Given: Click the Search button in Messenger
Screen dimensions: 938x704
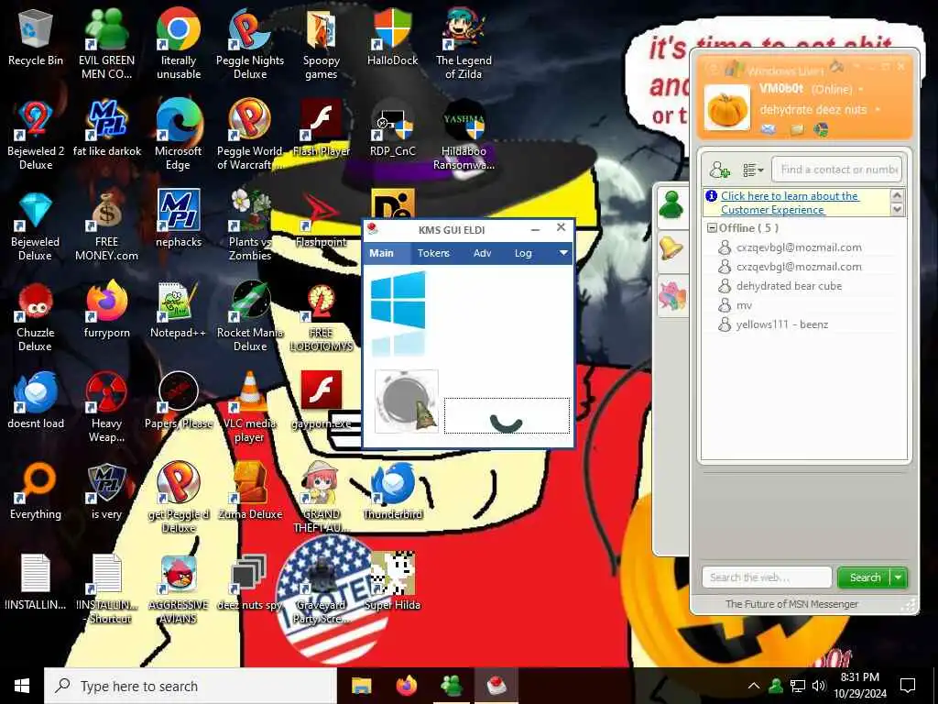Looking at the screenshot, I should pyautogui.click(x=865, y=577).
